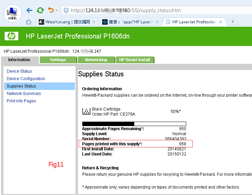Open the Network Summary link
The image size is (252, 195).
[24, 93]
